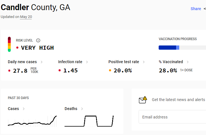
Task: Click the Cases sparkline chart
Action: [32, 121]
